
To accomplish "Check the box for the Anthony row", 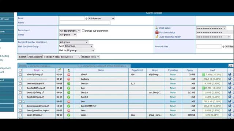I will click(20, 79).
